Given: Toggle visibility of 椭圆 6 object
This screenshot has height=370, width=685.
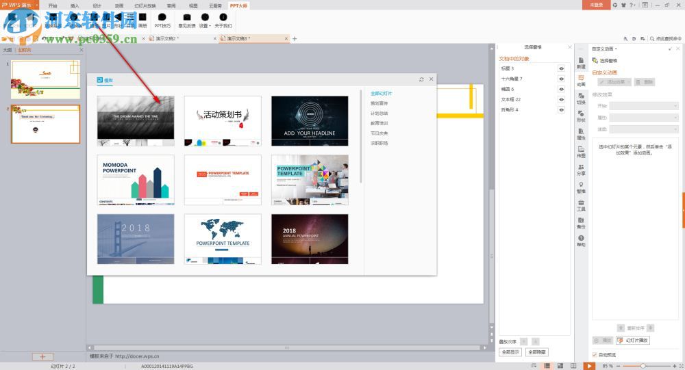Looking at the screenshot, I should click(x=562, y=89).
